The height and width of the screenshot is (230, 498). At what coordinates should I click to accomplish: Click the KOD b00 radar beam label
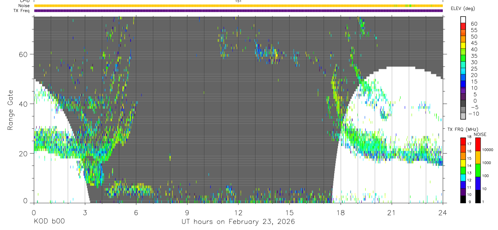[49, 221]
